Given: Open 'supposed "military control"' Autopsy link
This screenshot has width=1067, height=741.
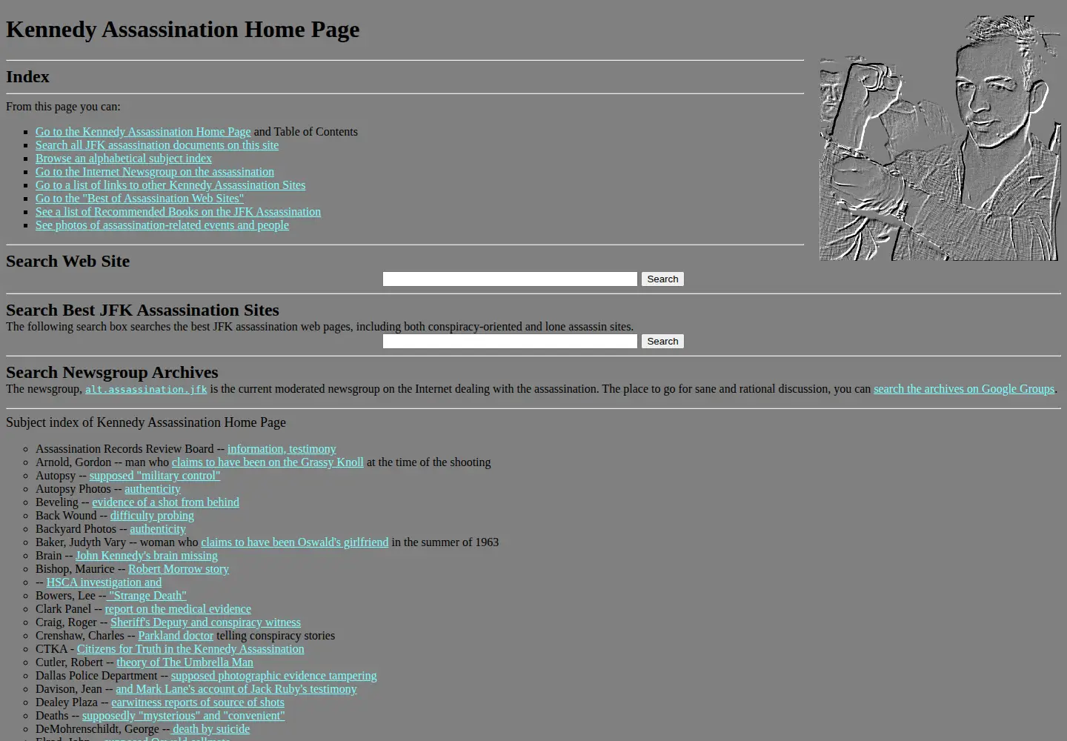Looking at the screenshot, I should click(155, 476).
